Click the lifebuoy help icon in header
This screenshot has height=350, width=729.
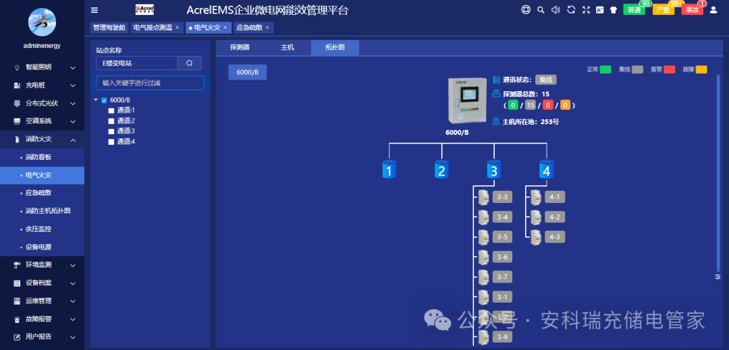click(526, 9)
